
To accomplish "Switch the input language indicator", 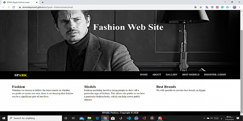I will tap(222, 118).
